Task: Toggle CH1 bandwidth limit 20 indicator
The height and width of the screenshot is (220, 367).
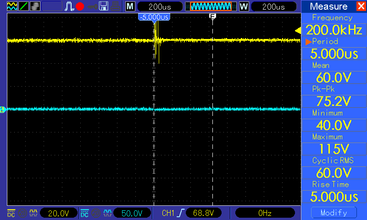Action: click(x=22, y=213)
